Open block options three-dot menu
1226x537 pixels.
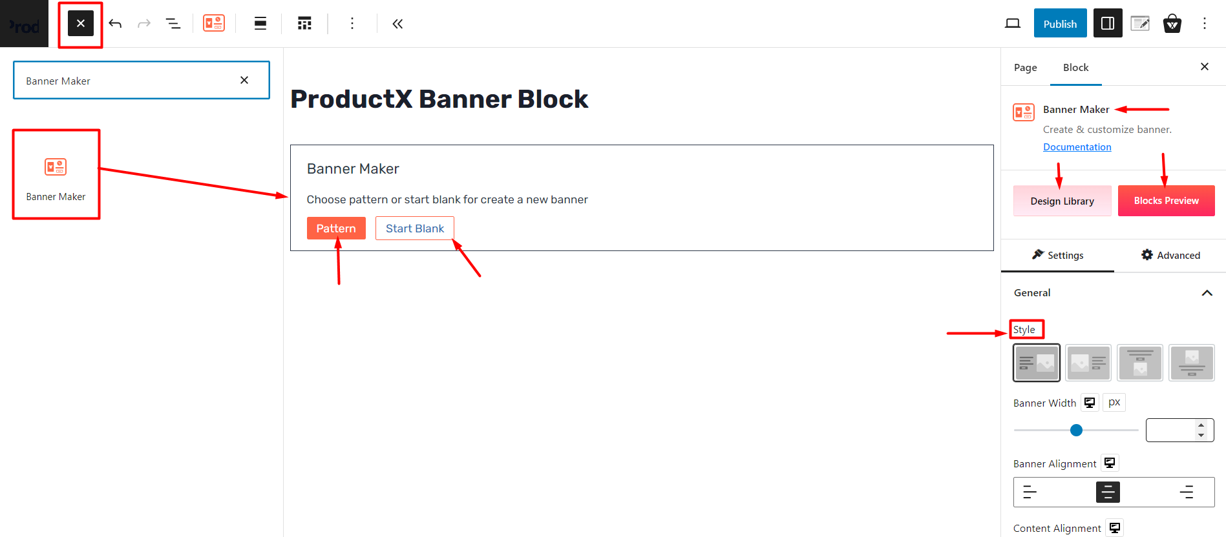[352, 24]
